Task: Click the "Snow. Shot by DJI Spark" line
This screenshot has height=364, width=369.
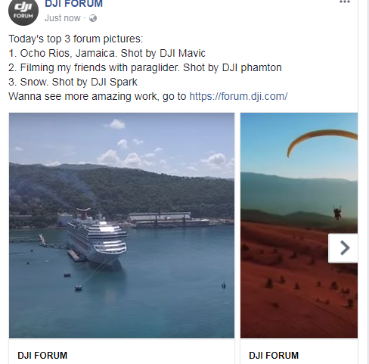Action: click(x=73, y=82)
